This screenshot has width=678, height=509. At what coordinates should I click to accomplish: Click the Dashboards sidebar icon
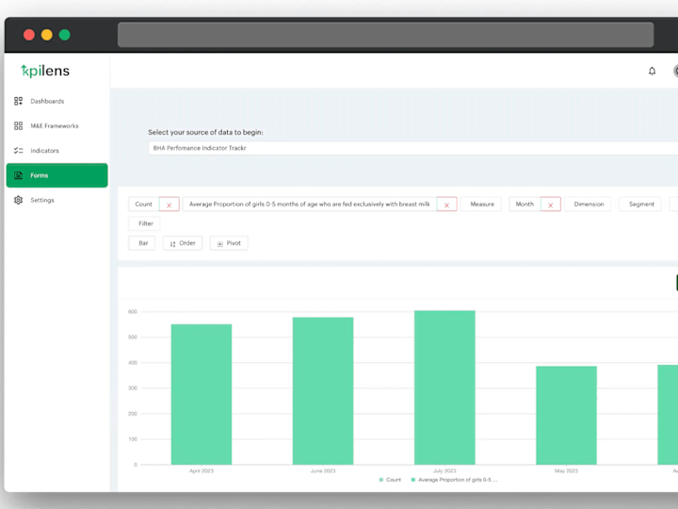click(x=18, y=101)
